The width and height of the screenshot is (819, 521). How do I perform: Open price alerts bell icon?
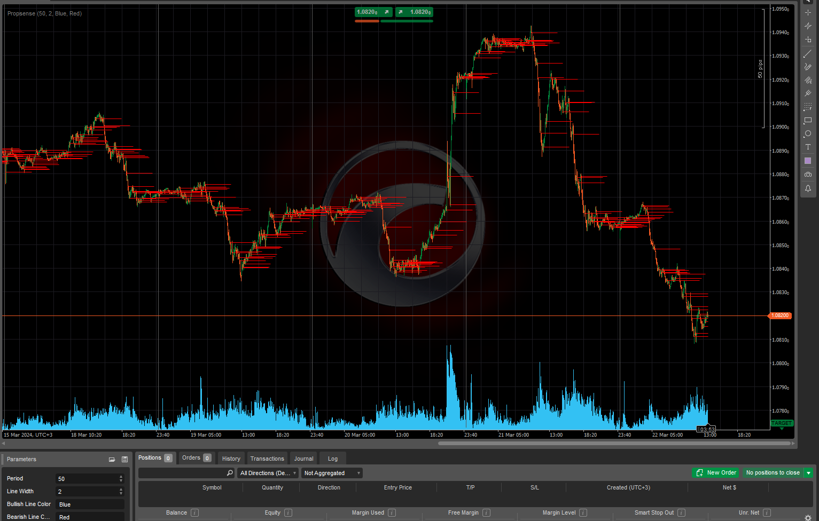tap(808, 188)
